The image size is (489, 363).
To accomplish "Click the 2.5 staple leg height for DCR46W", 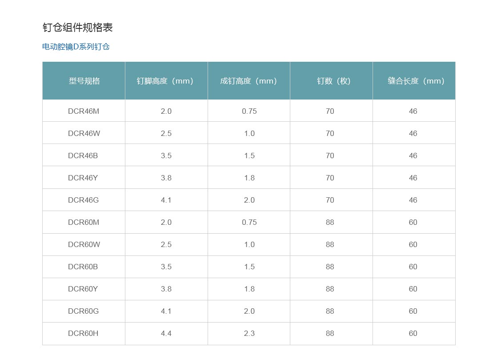I will 166,133.
